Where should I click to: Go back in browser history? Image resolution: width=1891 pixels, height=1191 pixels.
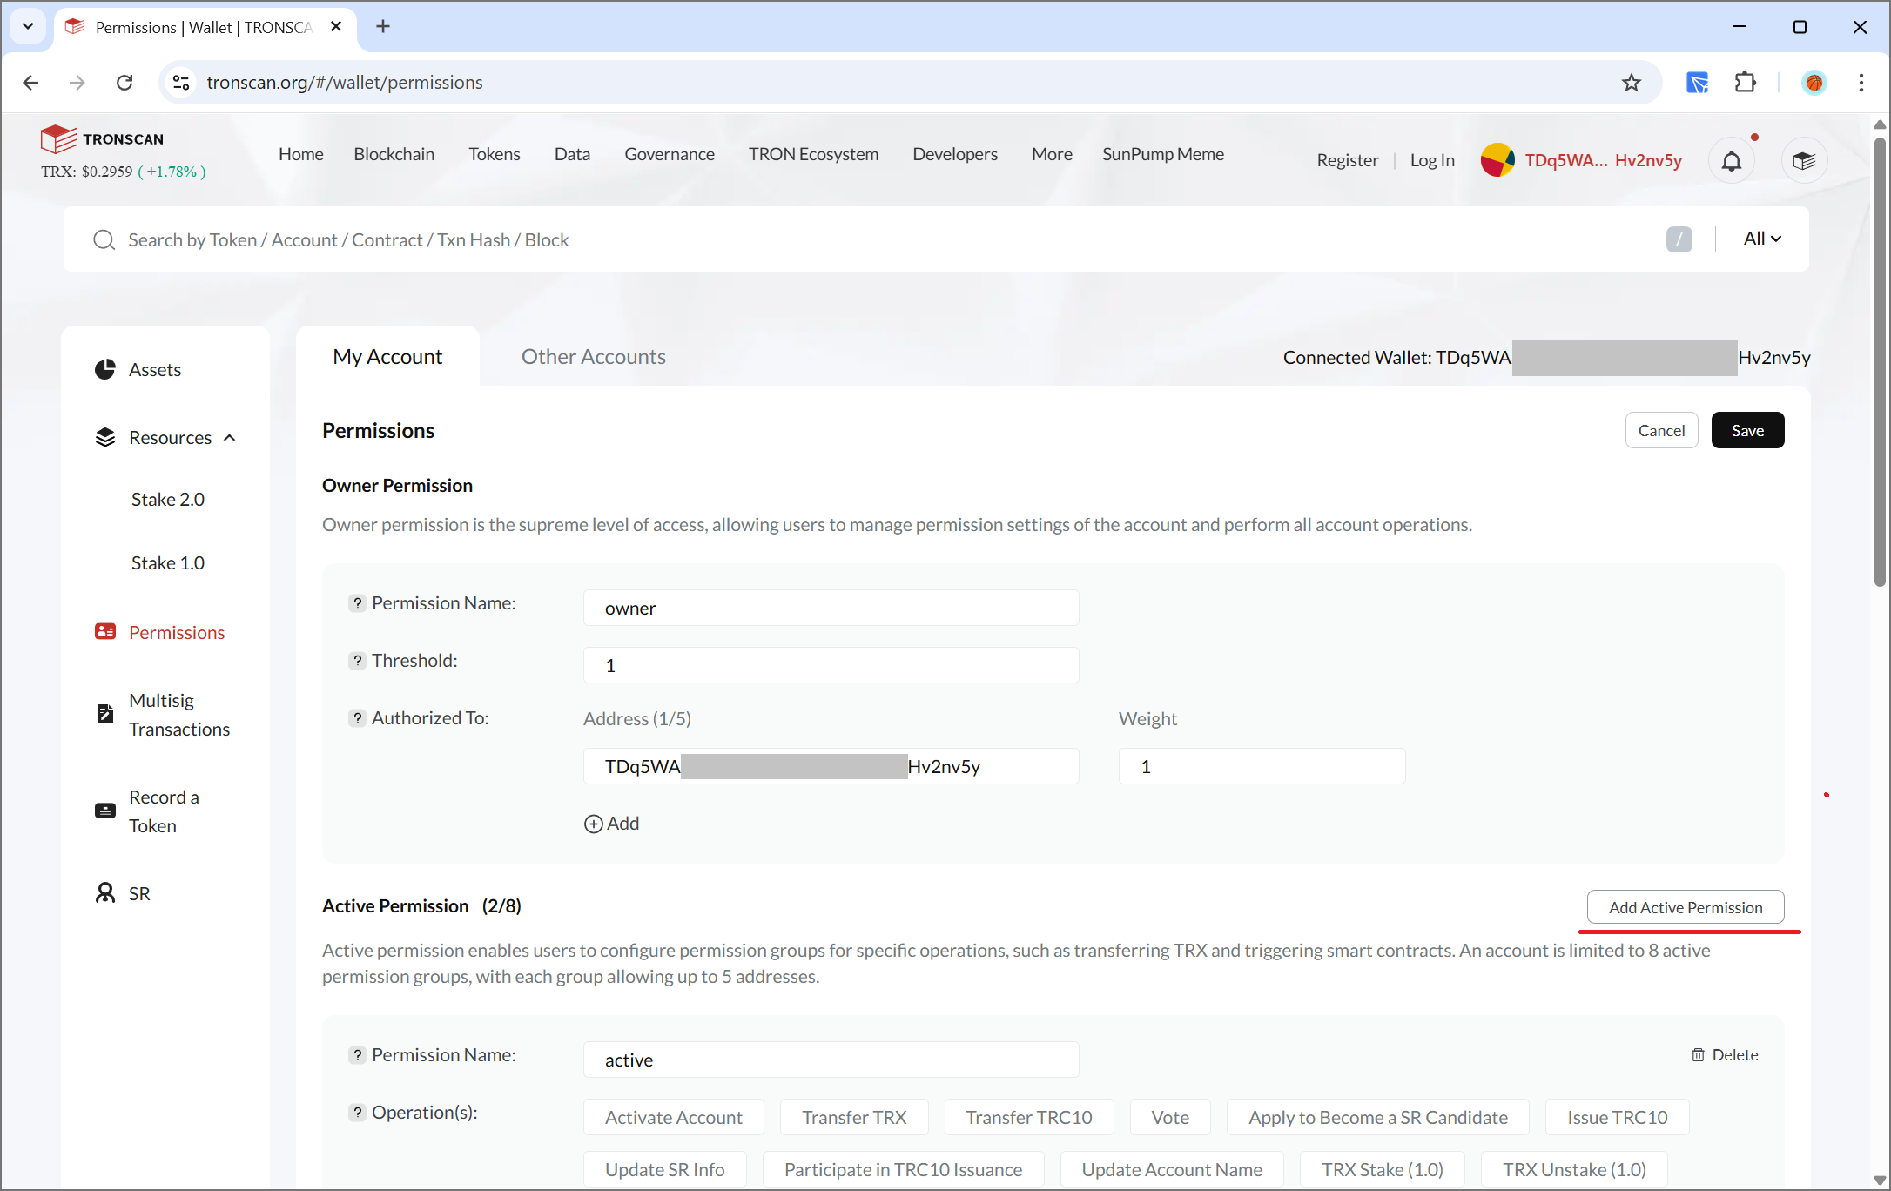30,83
